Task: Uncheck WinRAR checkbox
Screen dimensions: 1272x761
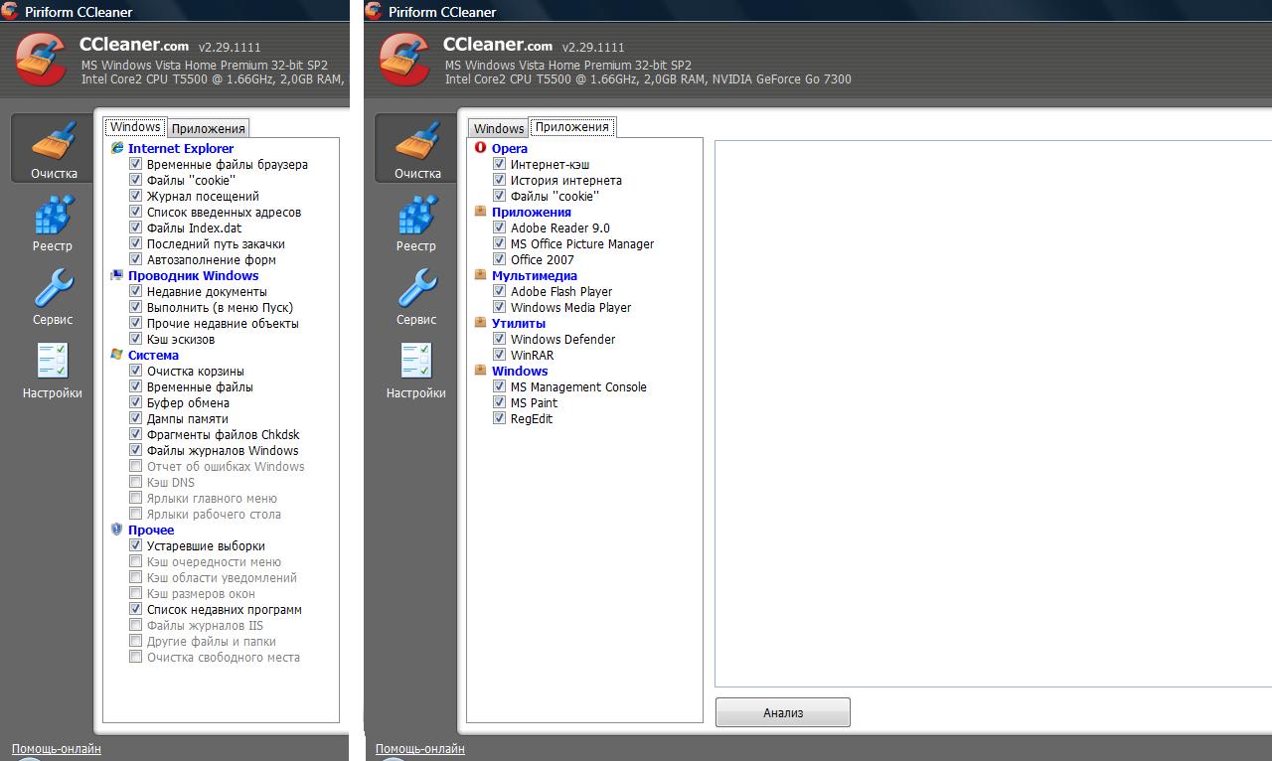Action: pyautogui.click(x=500, y=355)
